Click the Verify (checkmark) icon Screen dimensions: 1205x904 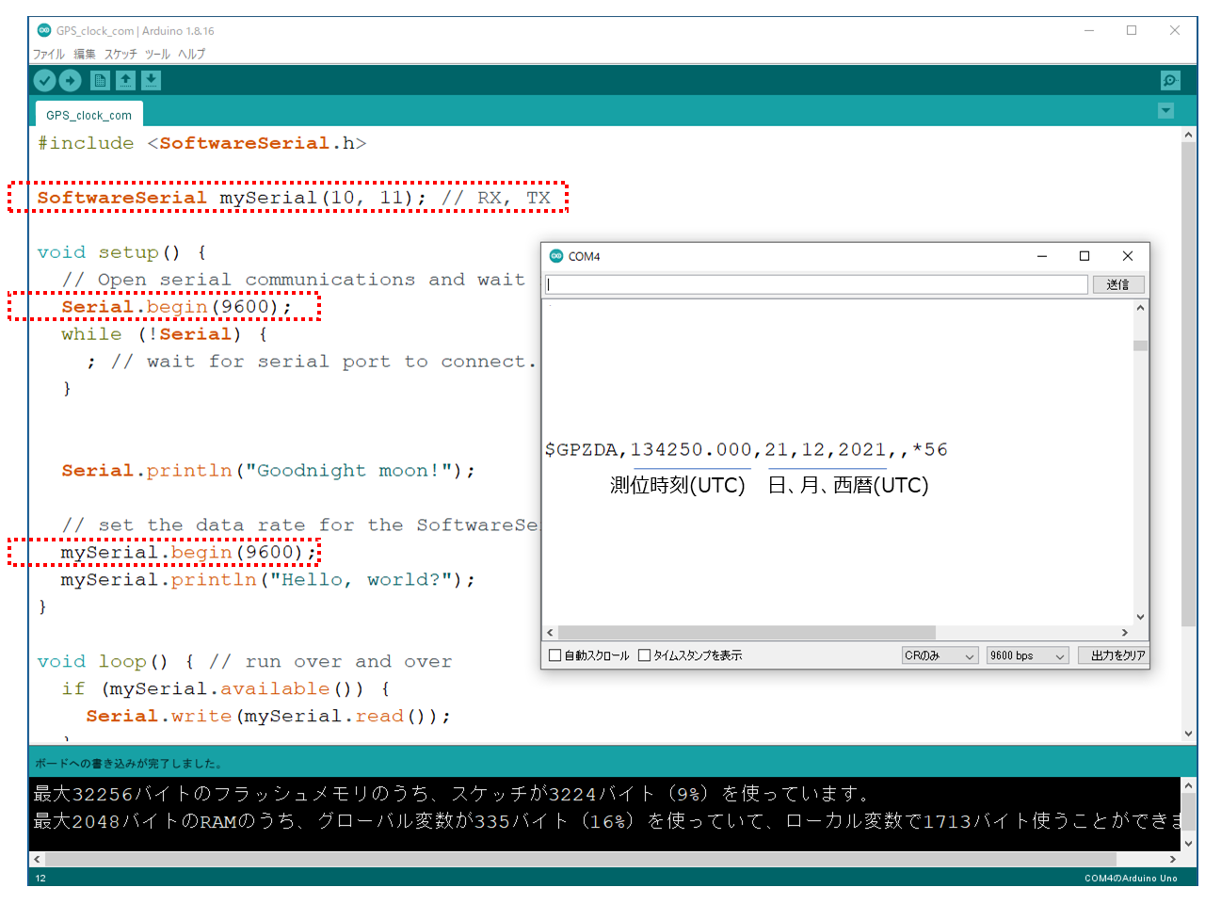pyautogui.click(x=44, y=80)
